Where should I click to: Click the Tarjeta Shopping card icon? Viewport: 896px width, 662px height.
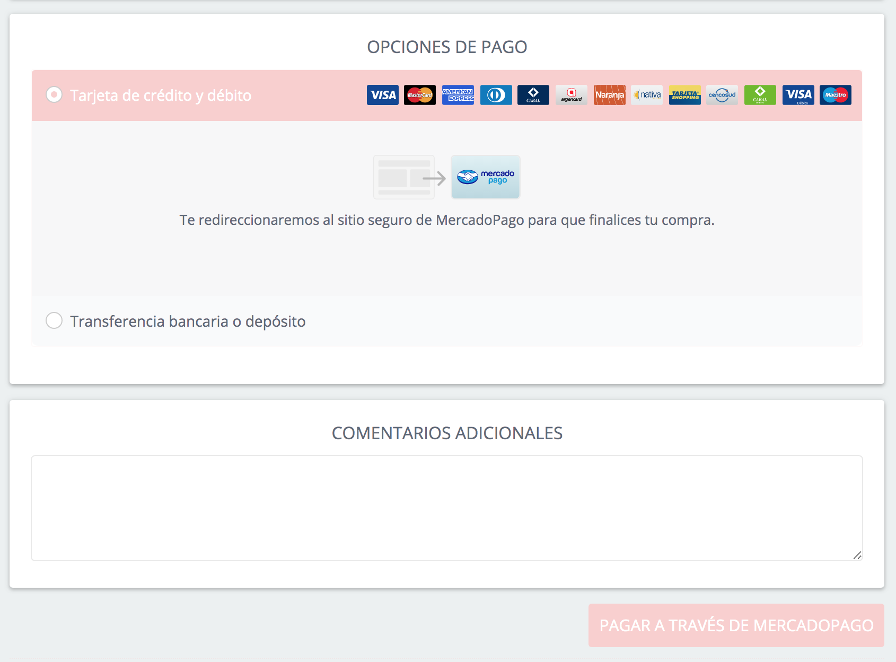click(685, 95)
